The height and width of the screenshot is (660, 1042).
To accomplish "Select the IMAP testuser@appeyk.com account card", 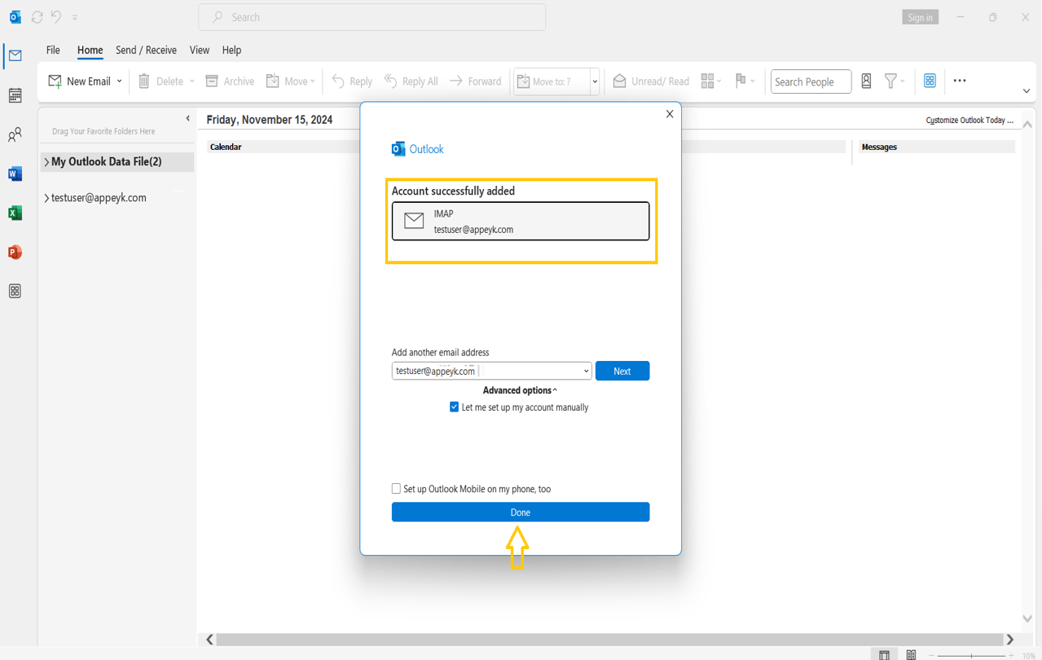I will coord(521,222).
